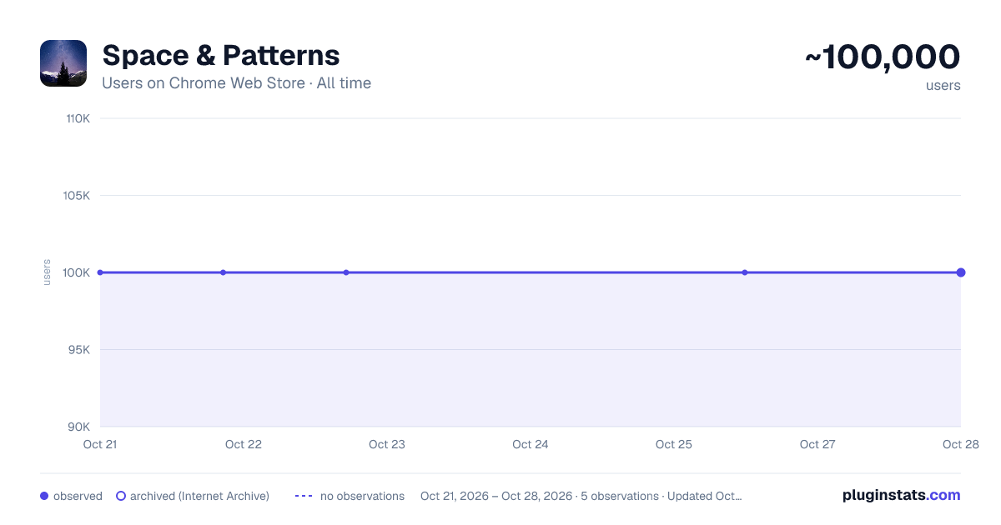Click the large final data point at Oct 28

click(961, 272)
